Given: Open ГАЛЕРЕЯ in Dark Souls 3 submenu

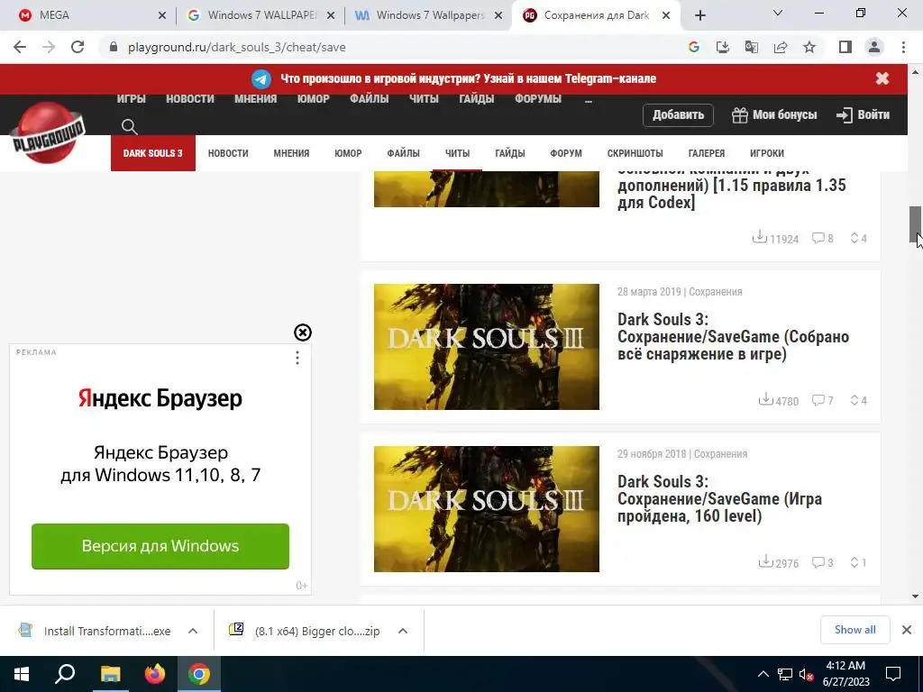Looking at the screenshot, I should (x=707, y=153).
